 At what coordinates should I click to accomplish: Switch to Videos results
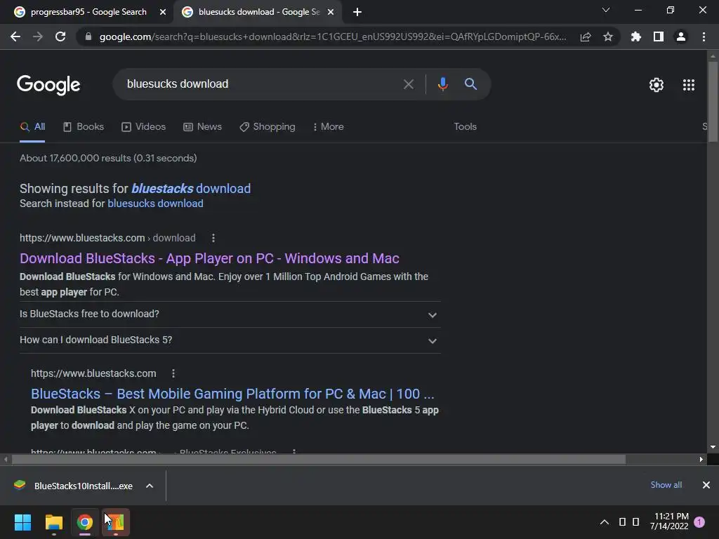143,127
